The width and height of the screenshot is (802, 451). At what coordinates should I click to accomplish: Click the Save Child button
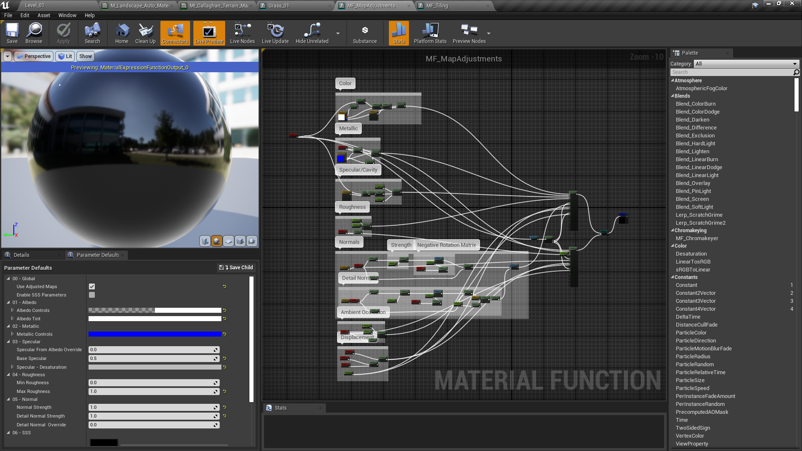(x=236, y=267)
